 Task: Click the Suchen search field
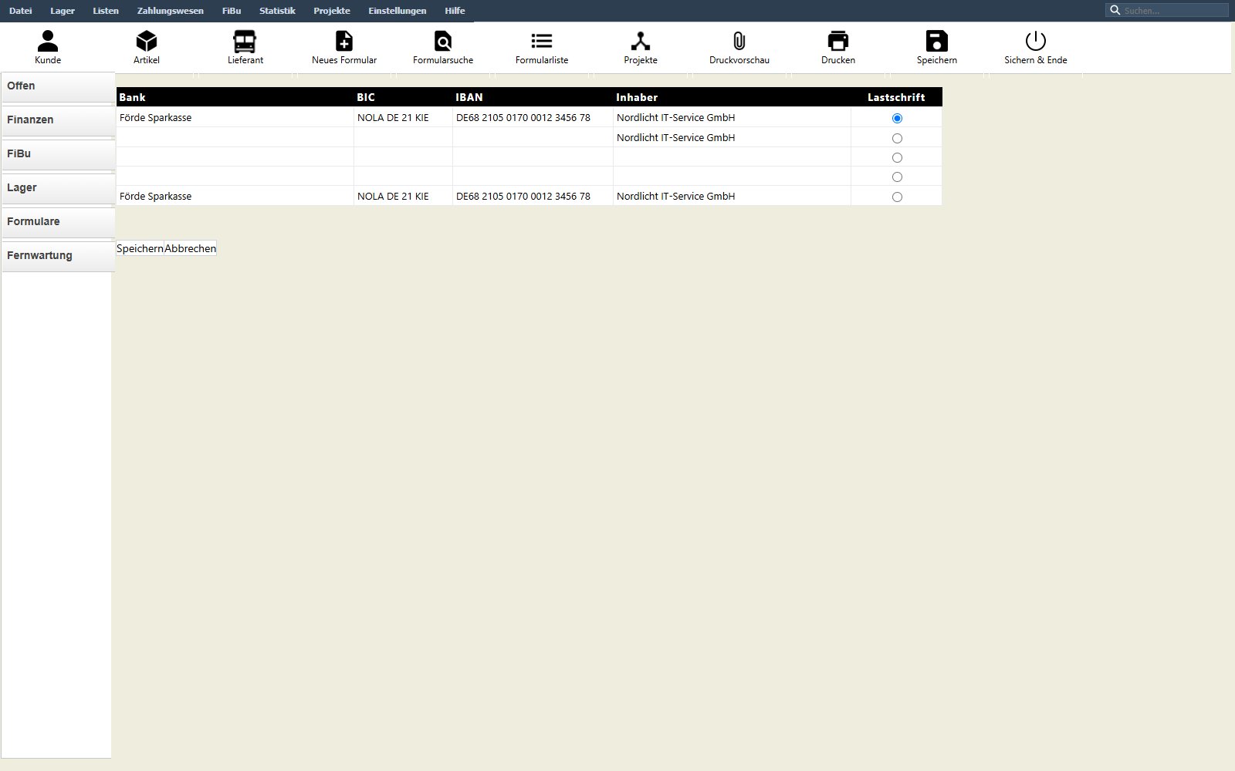coord(1166,10)
